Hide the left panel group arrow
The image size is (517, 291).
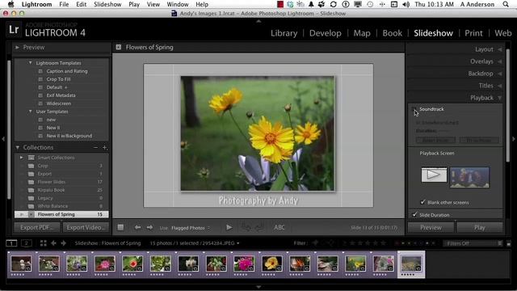click(3, 139)
